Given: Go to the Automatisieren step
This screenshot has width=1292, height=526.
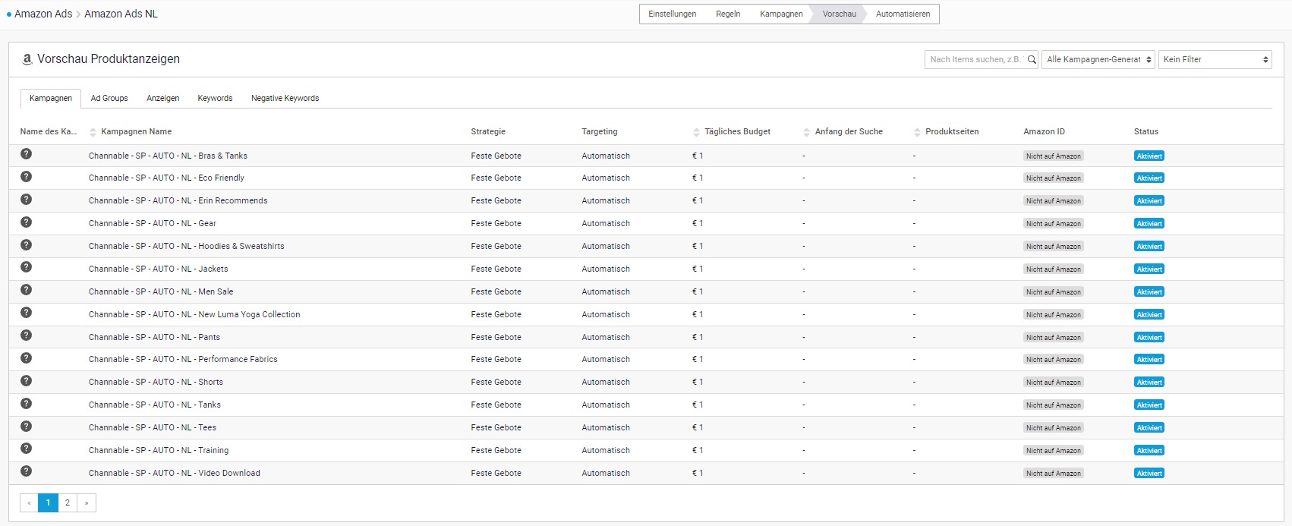Looking at the screenshot, I should click(x=903, y=14).
